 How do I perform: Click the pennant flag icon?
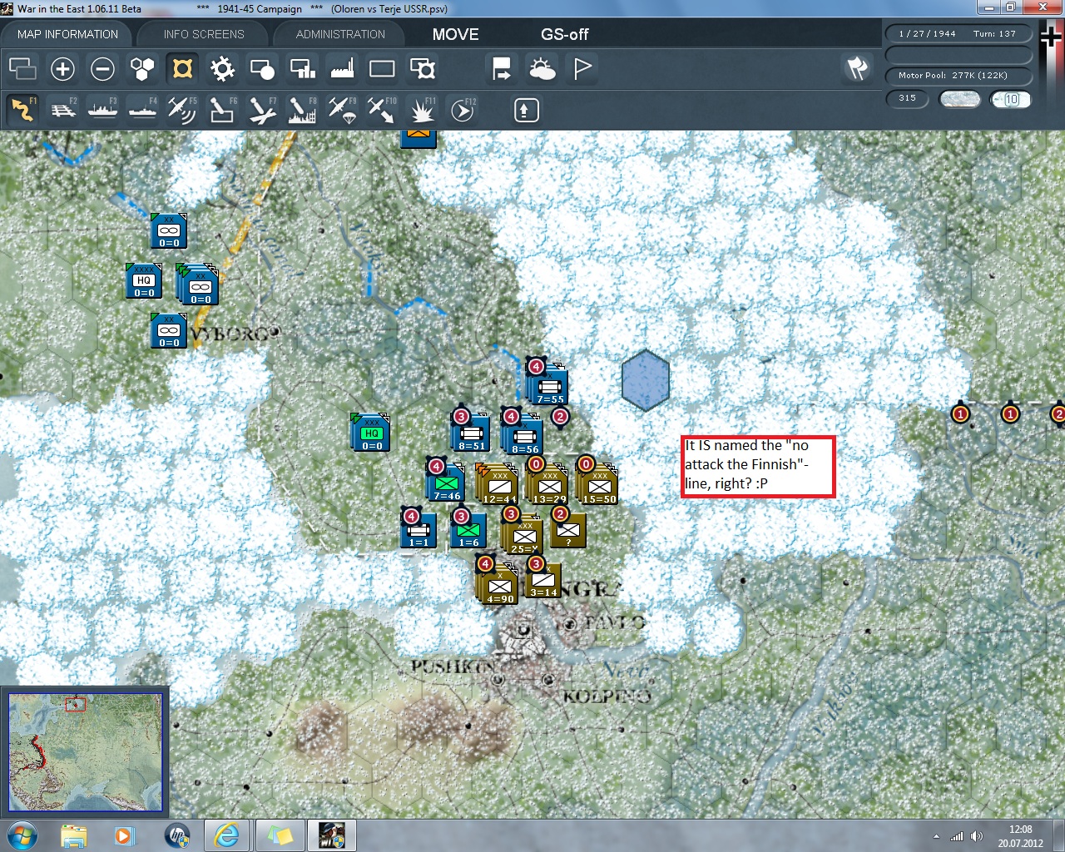582,68
